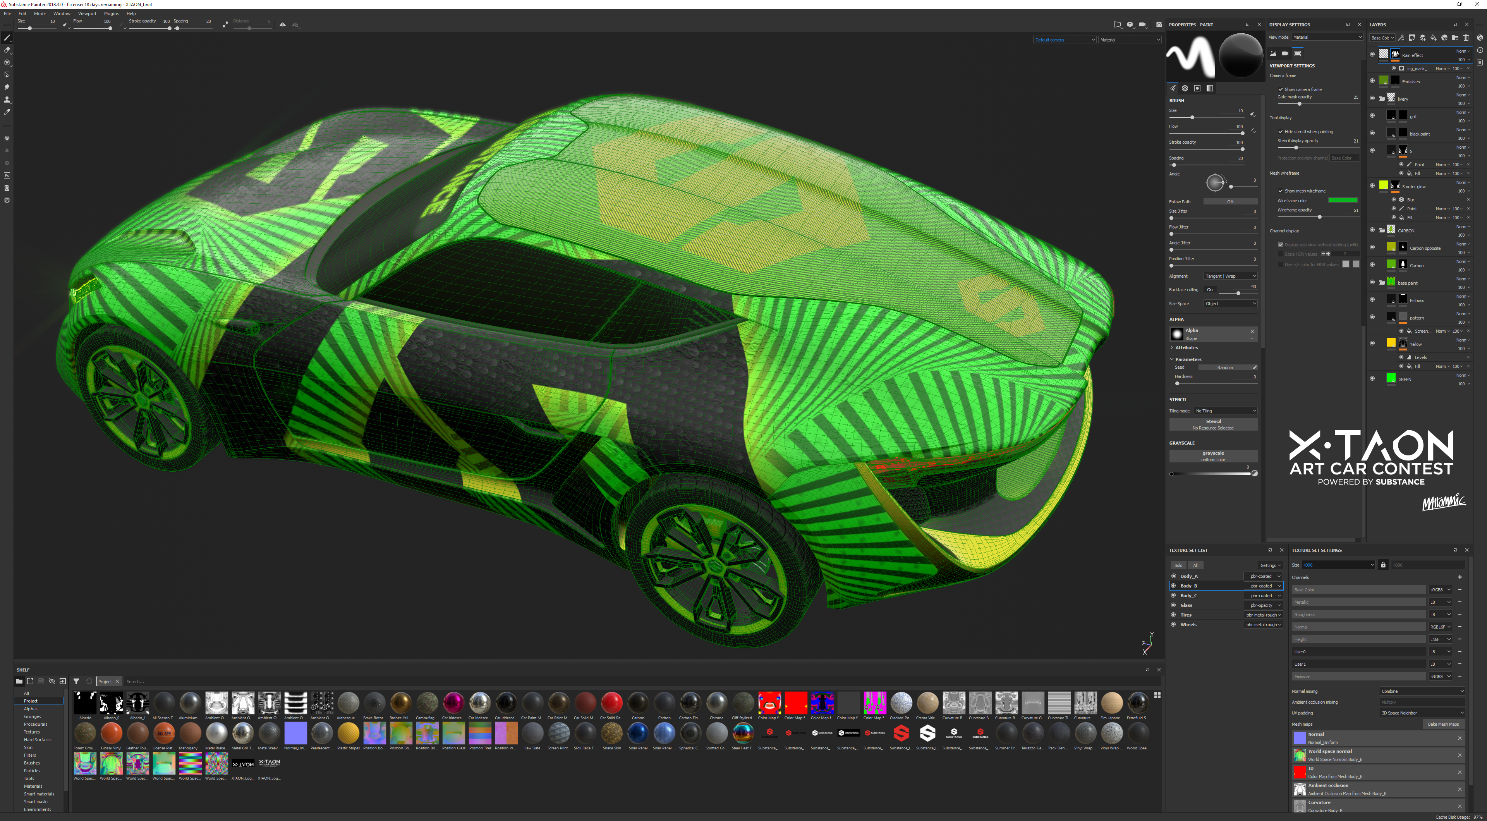Add a fill layer bucket icon

(1433, 38)
